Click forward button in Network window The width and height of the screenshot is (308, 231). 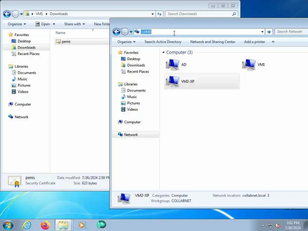(125, 32)
